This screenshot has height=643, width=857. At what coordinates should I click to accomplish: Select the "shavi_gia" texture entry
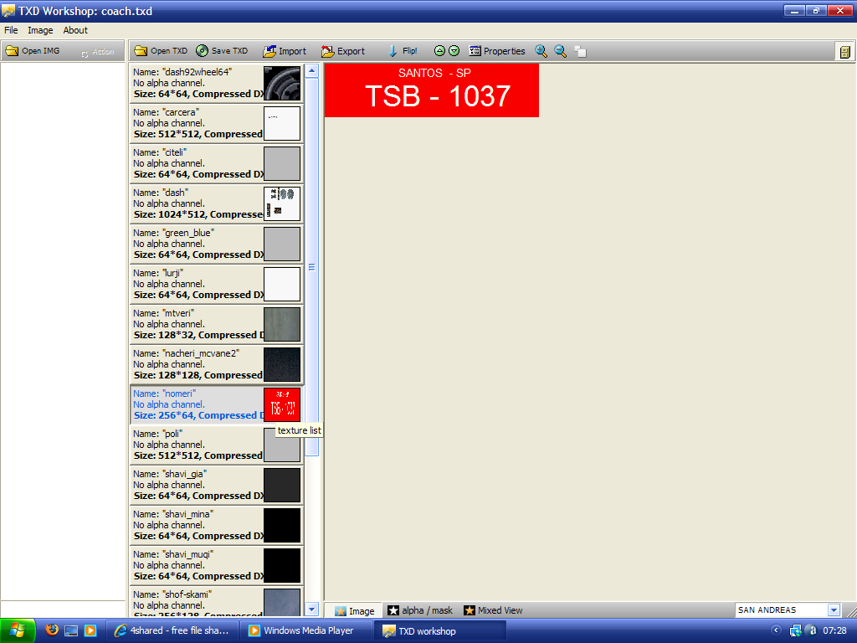pos(217,485)
